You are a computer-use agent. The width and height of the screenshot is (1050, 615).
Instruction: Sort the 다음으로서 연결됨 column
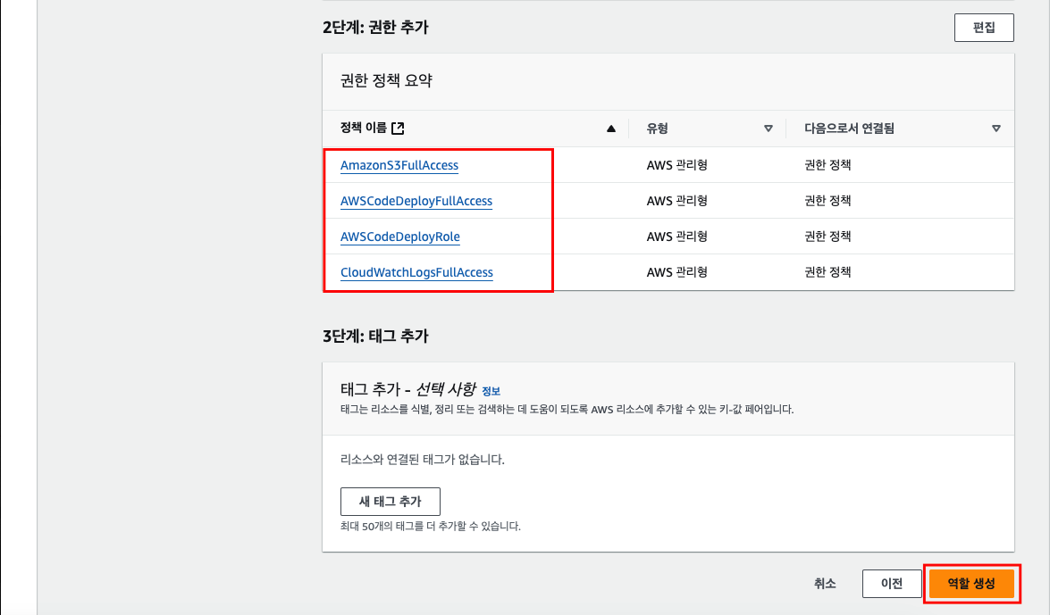tap(995, 129)
